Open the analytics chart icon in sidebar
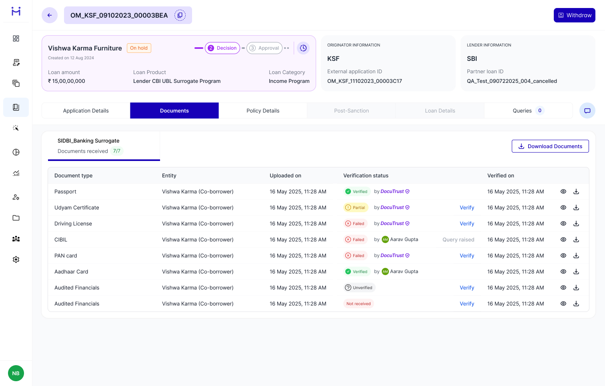This screenshot has height=386, width=605. [x=16, y=173]
